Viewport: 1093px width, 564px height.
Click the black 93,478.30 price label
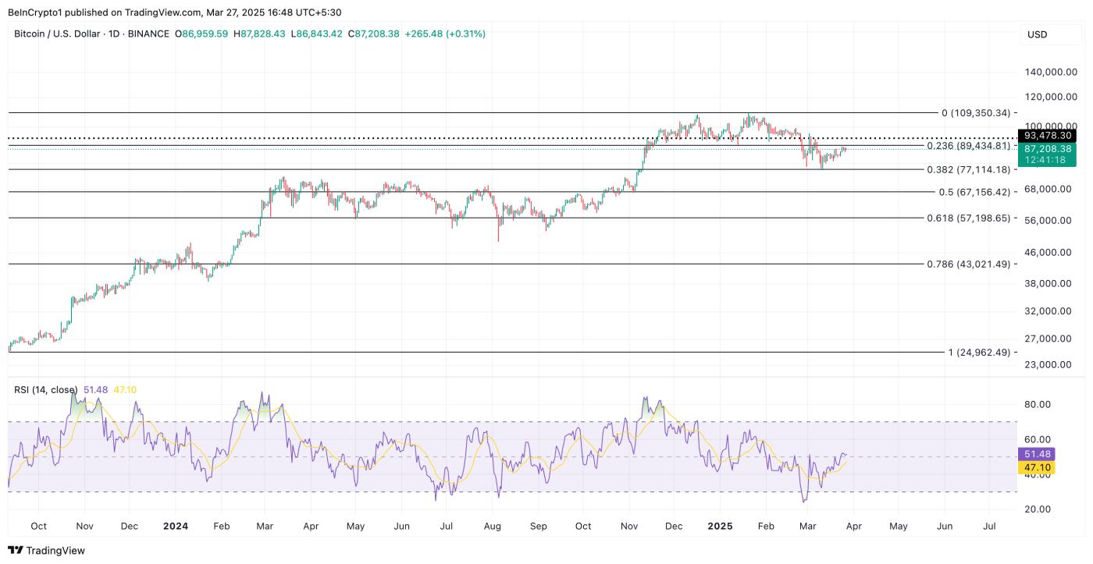click(1048, 136)
